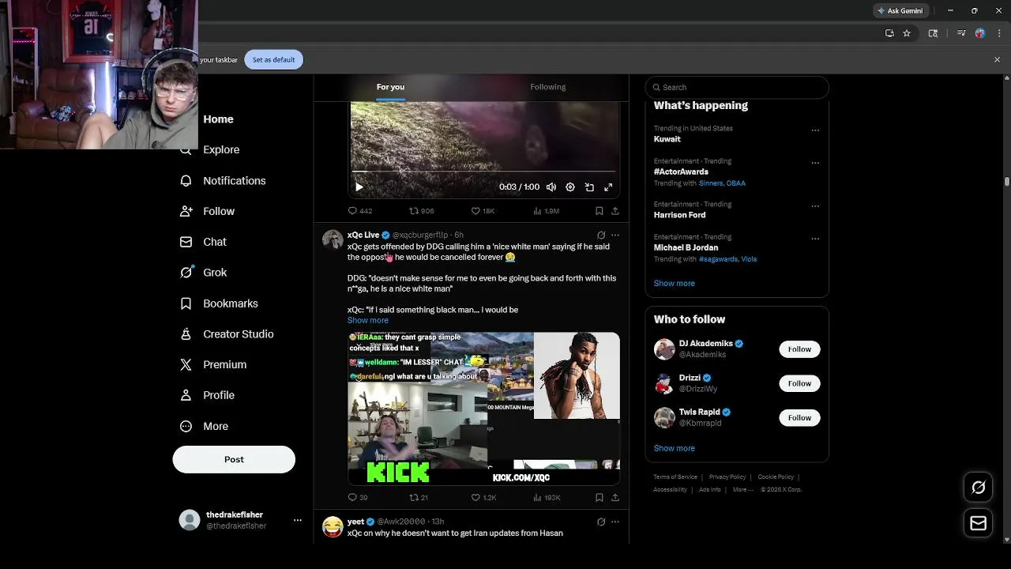Image resolution: width=1011 pixels, height=569 pixels.
Task: Open the Profile person icon
Action: (x=186, y=395)
